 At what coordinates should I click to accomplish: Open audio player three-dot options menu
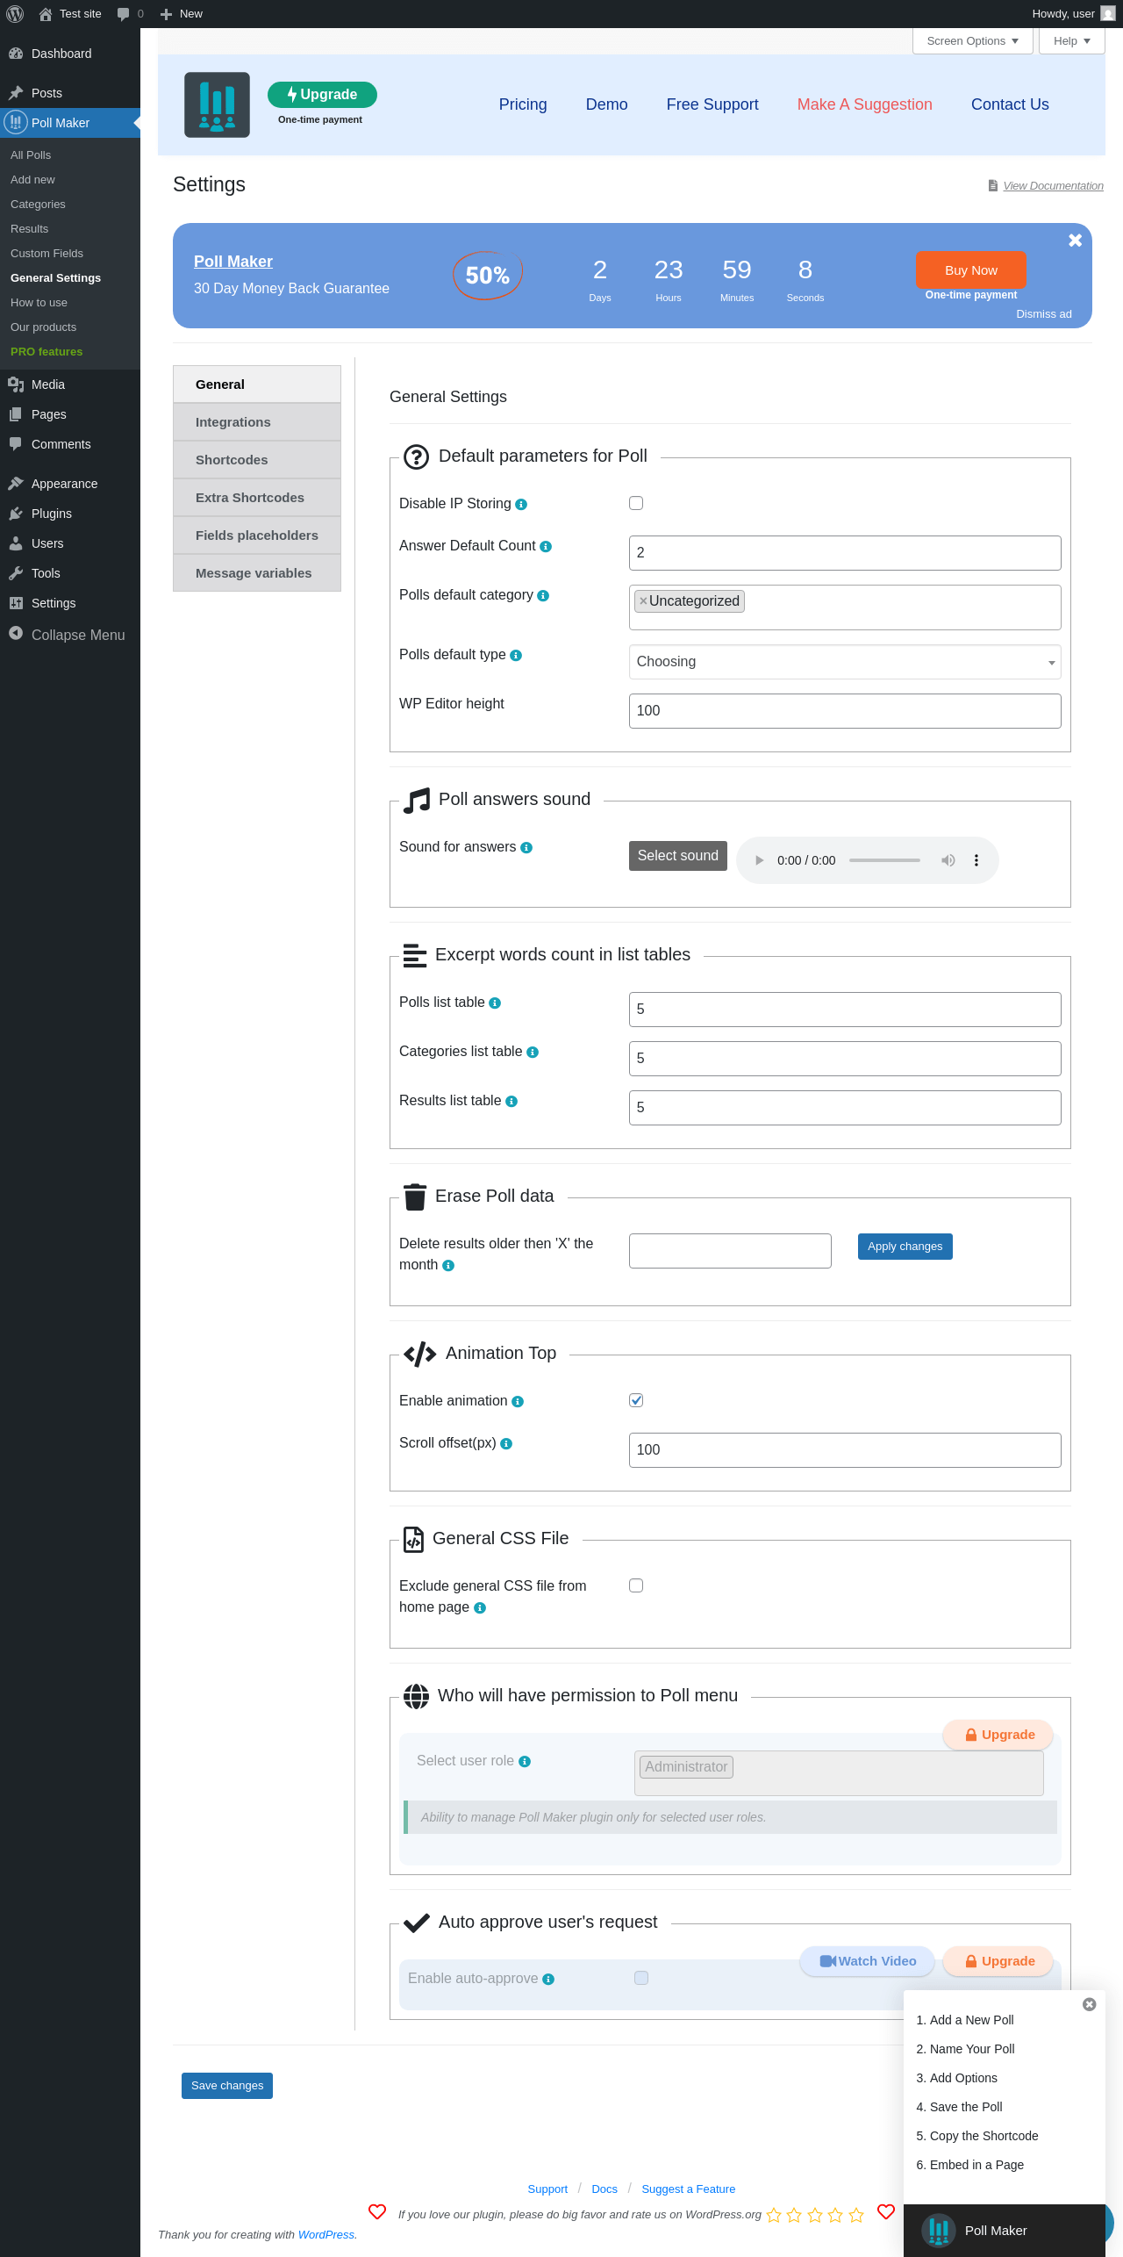click(x=976, y=860)
